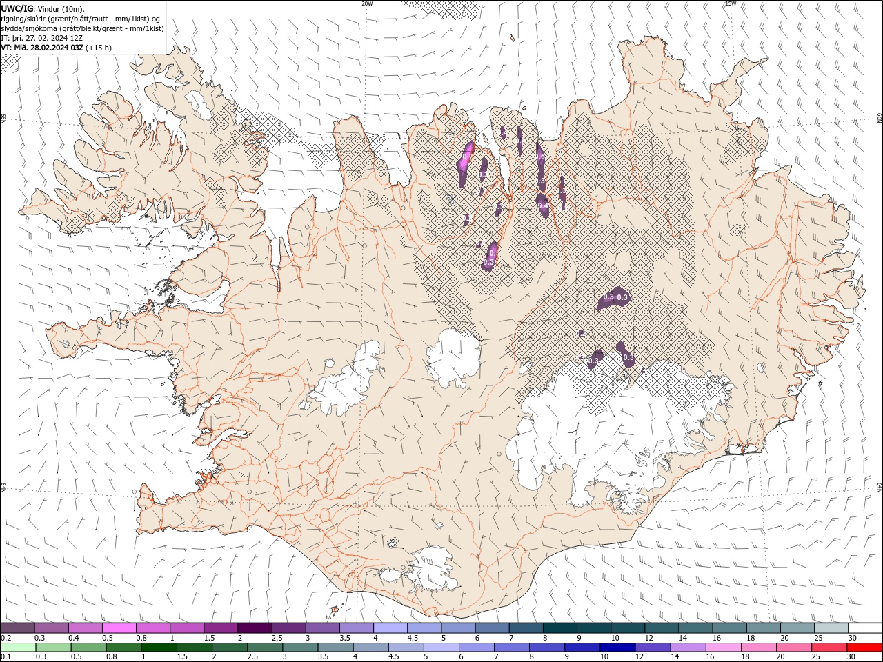Click the bright pink top-row swatch labeled 0.5
The height and width of the screenshot is (662, 883).
click(119, 628)
